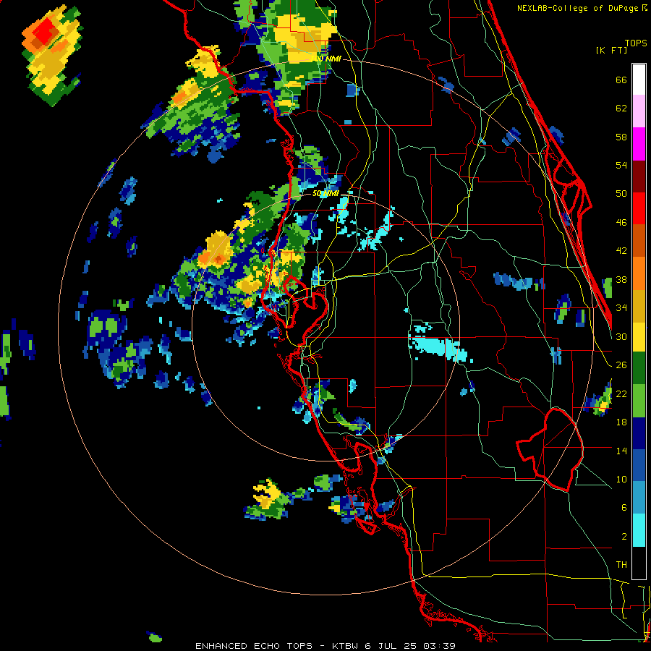Viewport: 651px width, 651px height.
Task: Click the TH legend label
Action: tap(621, 564)
